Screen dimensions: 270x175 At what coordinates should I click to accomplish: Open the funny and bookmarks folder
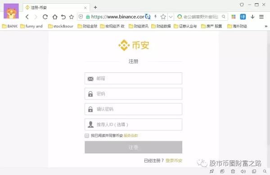point(31,26)
